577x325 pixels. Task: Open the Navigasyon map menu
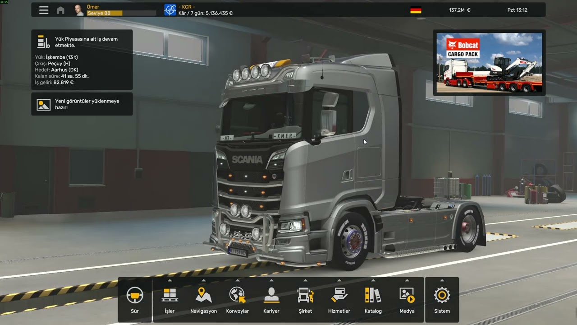point(204,300)
